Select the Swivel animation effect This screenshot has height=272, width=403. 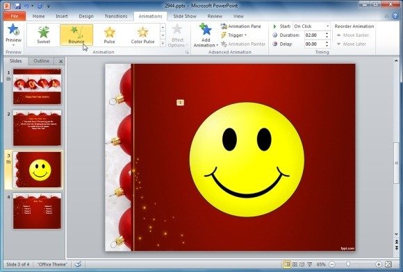coord(44,35)
